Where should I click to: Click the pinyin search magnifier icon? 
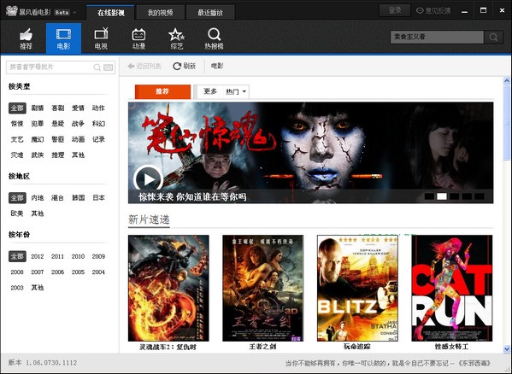(x=97, y=67)
